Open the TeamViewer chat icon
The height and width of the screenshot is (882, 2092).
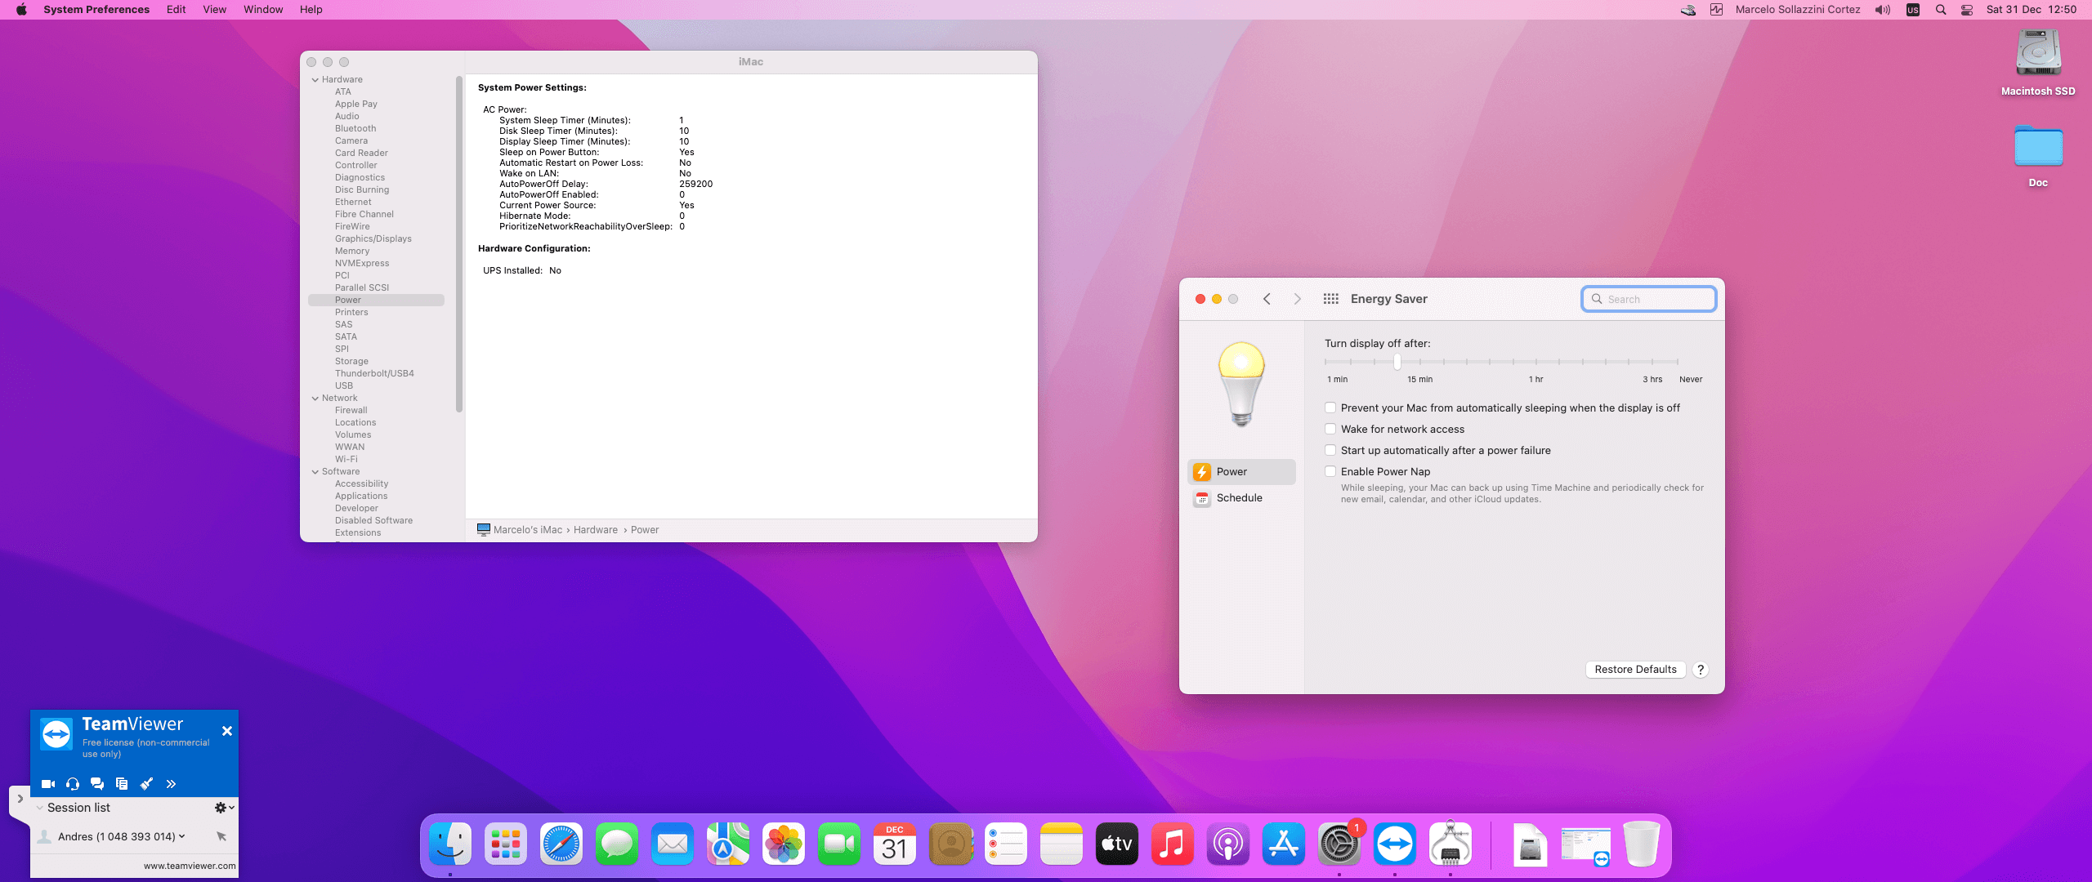click(x=97, y=784)
